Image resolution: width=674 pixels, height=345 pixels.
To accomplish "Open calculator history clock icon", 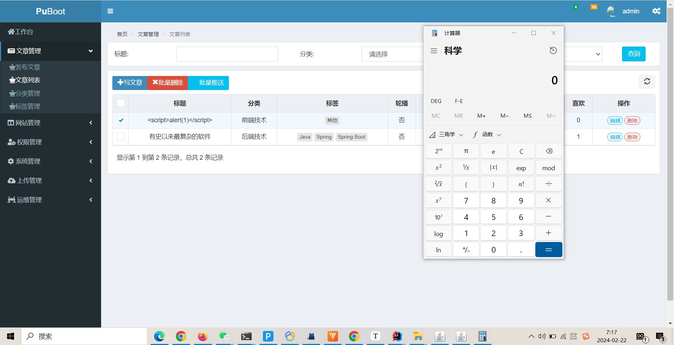I will 553,50.
